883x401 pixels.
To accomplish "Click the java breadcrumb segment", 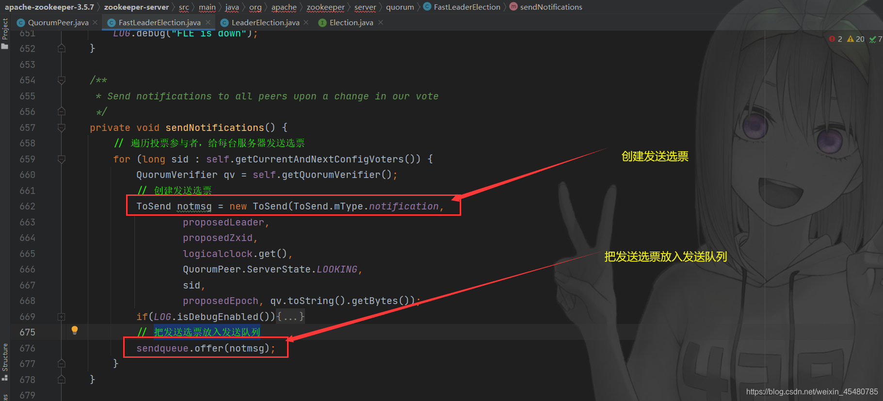I will (x=232, y=7).
